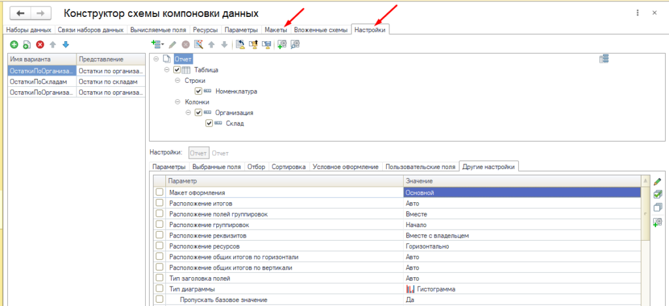Open the Вложенные схемы tab
Screen dimensions: 669x306
click(x=321, y=30)
